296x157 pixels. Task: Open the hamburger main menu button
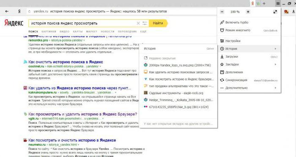[278, 3]
